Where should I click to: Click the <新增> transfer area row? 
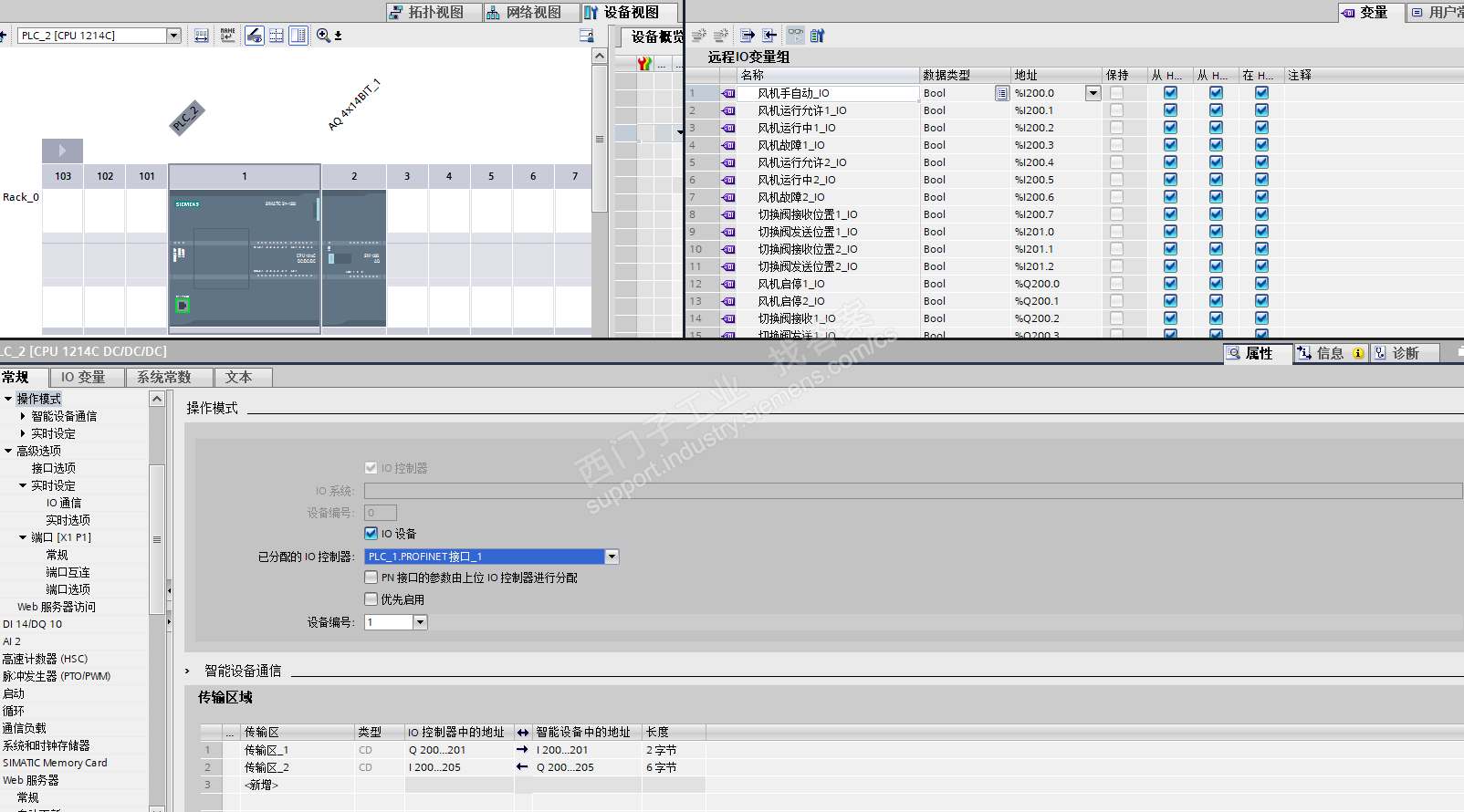pos(261,785)
